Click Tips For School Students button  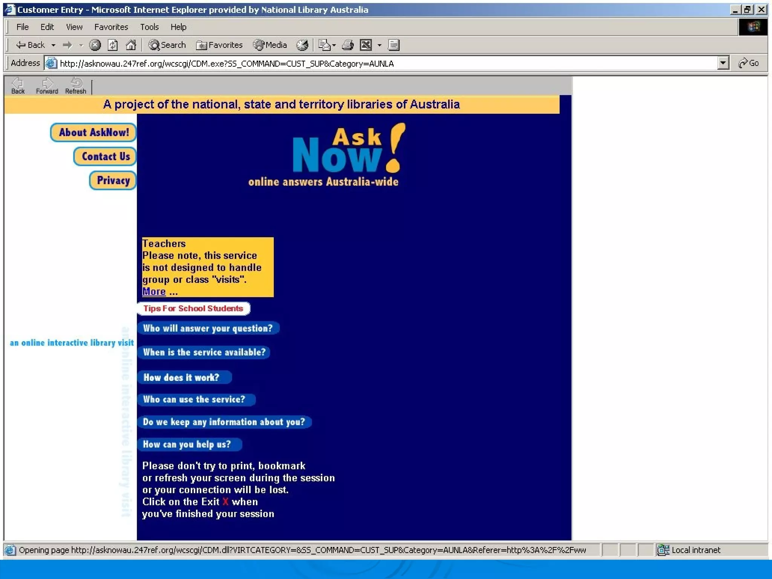click(193, 308)
